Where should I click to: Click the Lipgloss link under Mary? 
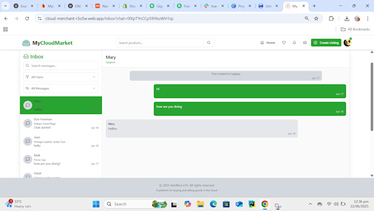[x=111, y=62]
